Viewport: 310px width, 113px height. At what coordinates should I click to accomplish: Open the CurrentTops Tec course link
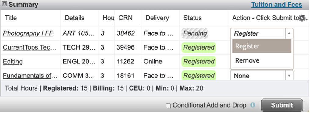(30, 47)
